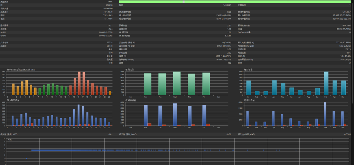The image size is (354, 165).
Task: Click the Mon bar in weekly profit/loss chart
Action: (x=146, y=115)
